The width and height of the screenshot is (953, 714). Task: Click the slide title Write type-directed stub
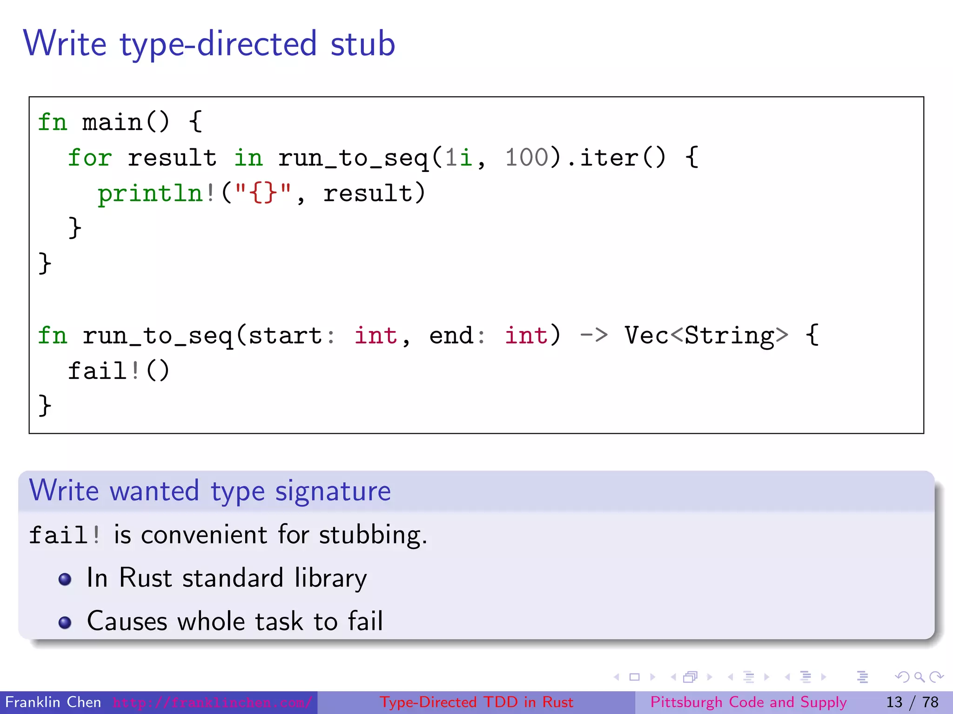(x=209, y=44)
